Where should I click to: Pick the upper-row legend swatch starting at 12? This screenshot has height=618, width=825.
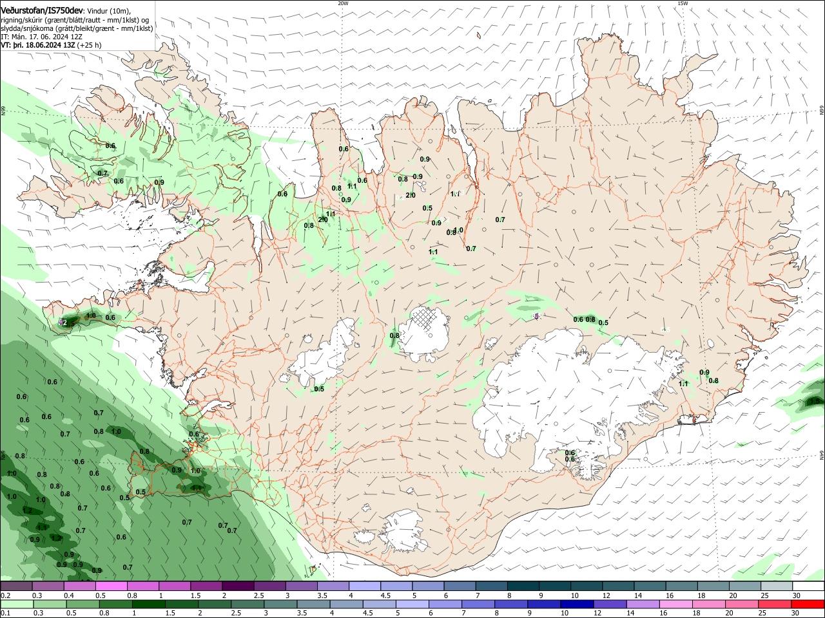pos(617,586)
